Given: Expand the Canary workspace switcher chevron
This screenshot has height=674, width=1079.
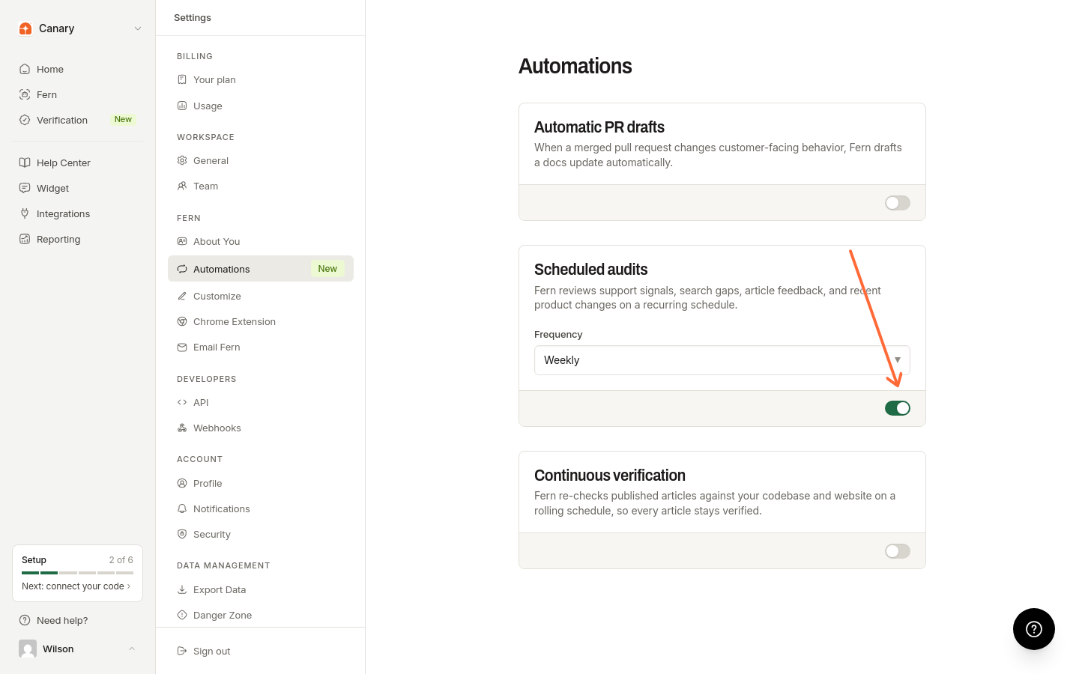Looking at the screenshot, I should point(138,28).
